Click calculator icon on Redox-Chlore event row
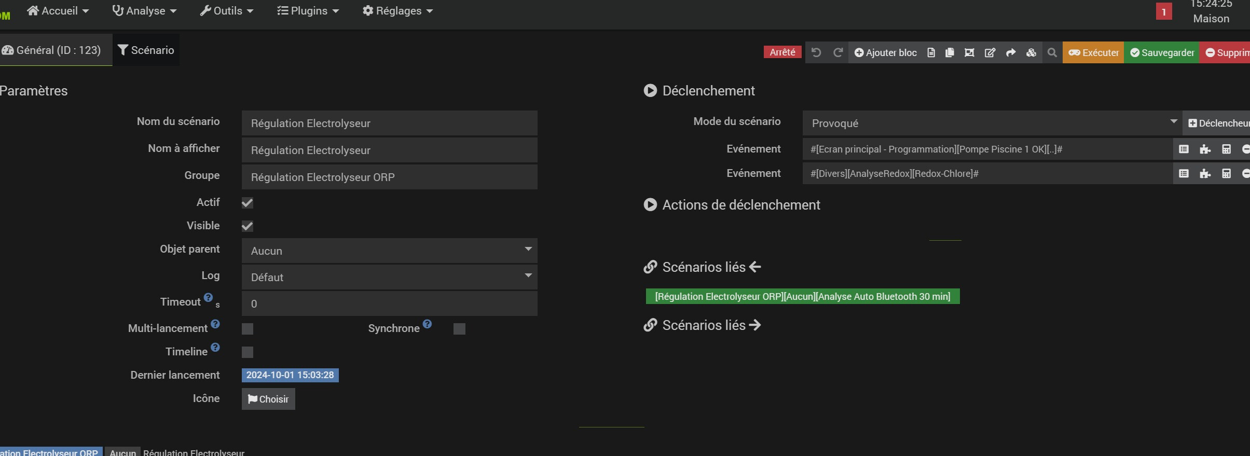This screenshot has height=456, width=1250. [x=1226, y=174]
